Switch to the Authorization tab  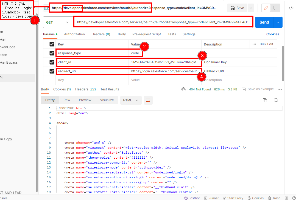coord(74,34)
